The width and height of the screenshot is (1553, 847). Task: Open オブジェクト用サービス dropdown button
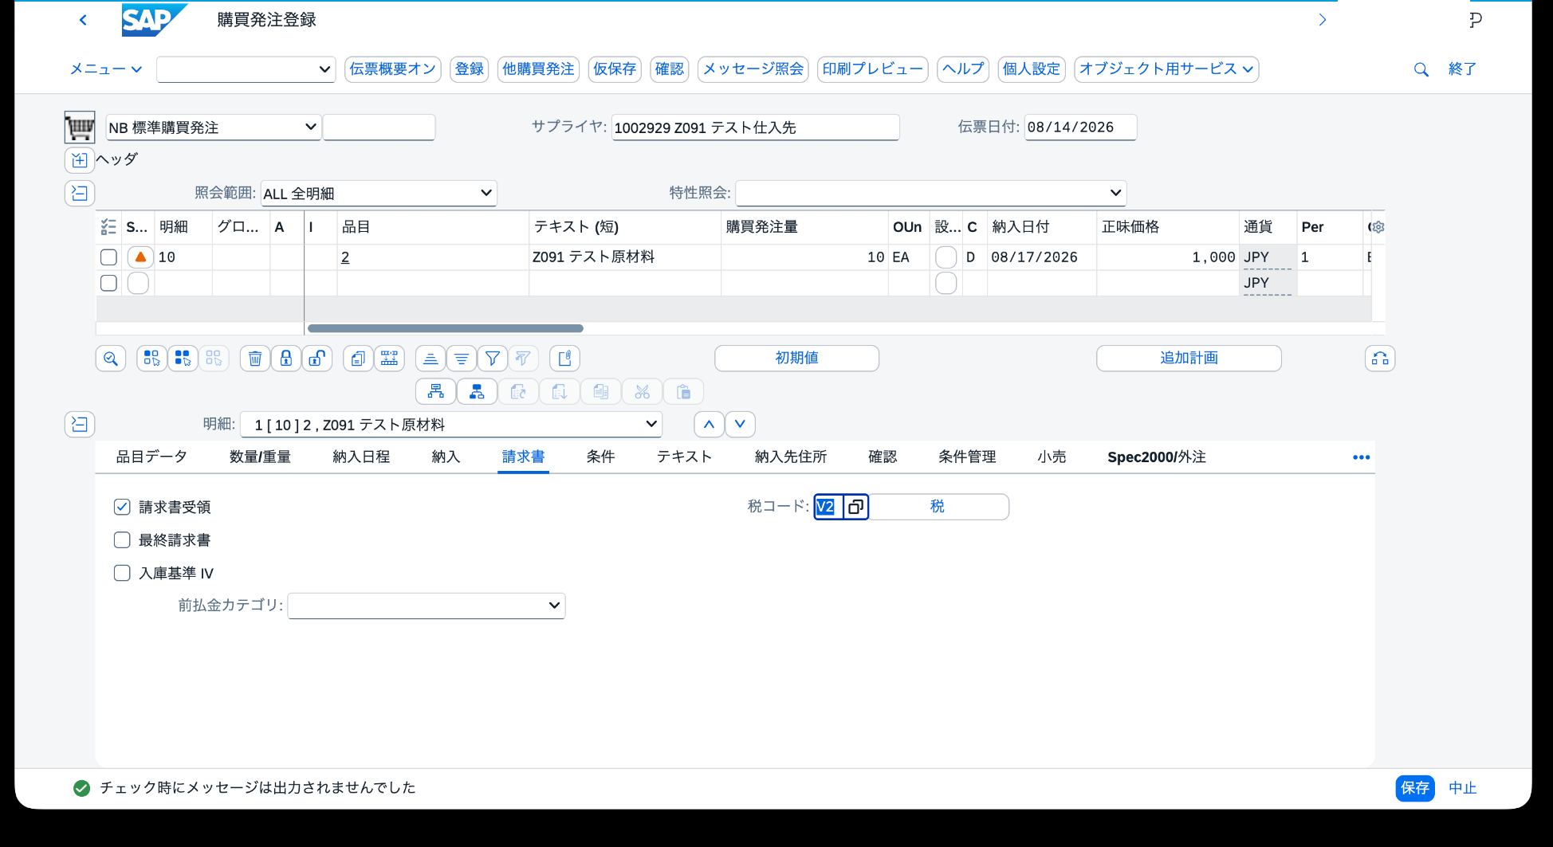tap(1166, 69)
